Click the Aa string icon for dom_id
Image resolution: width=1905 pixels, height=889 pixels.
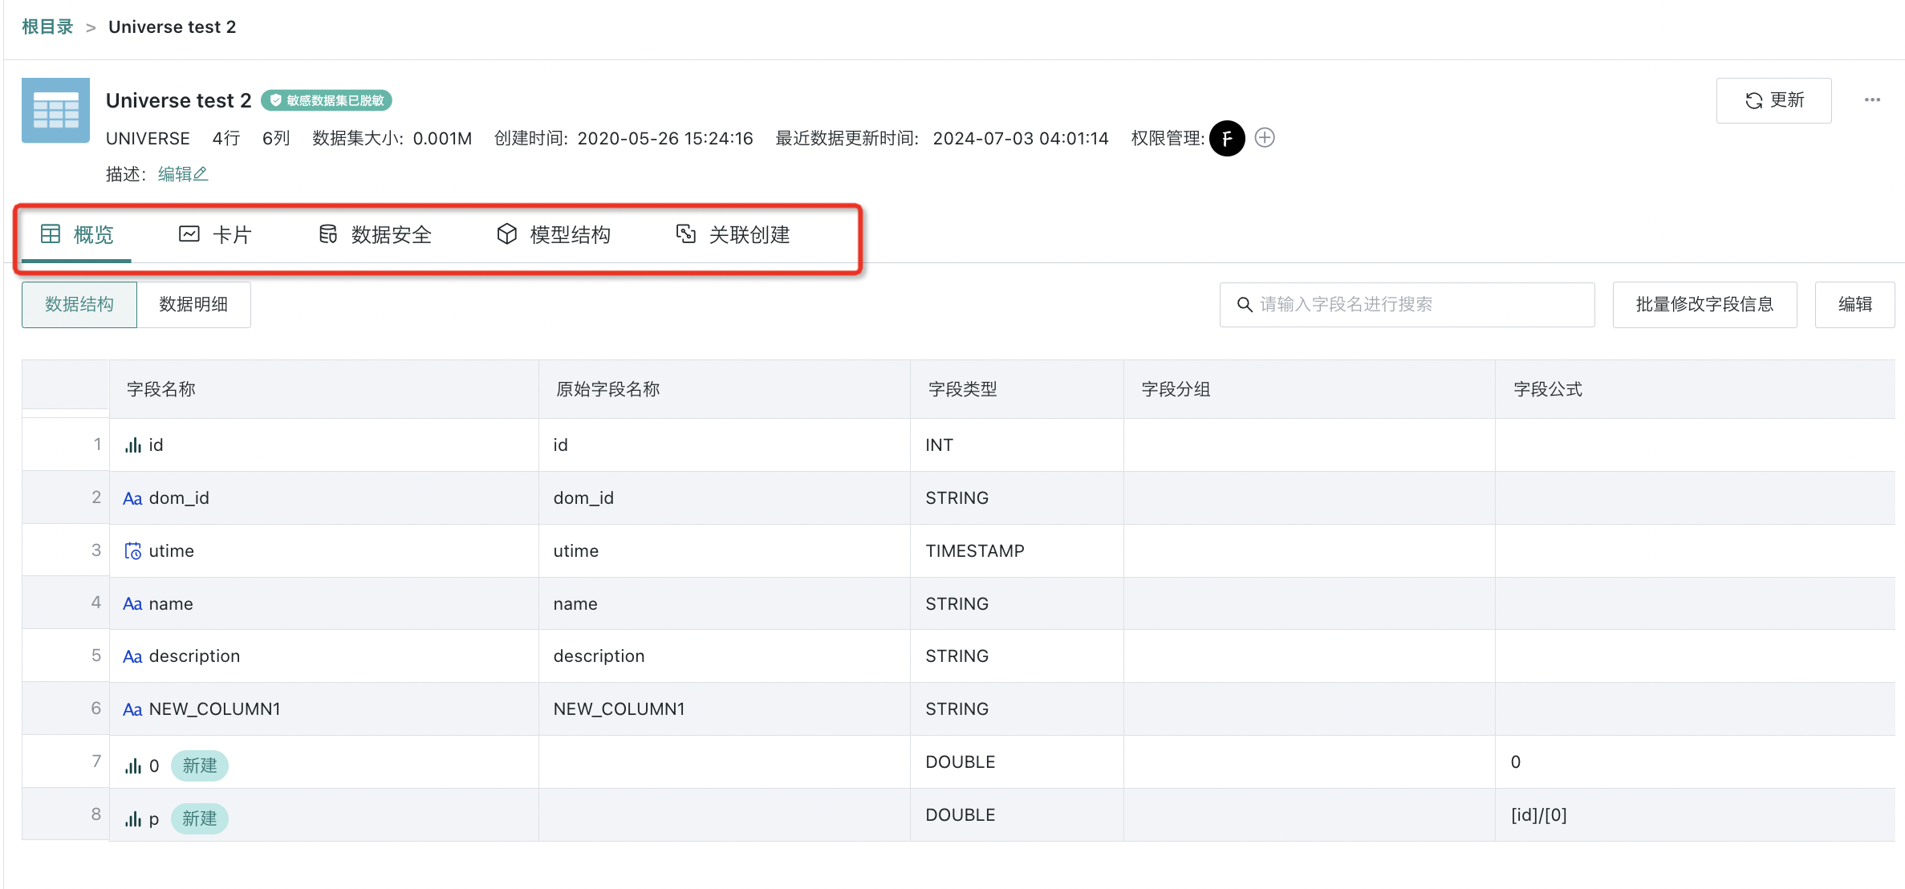(x=132, y=498)
